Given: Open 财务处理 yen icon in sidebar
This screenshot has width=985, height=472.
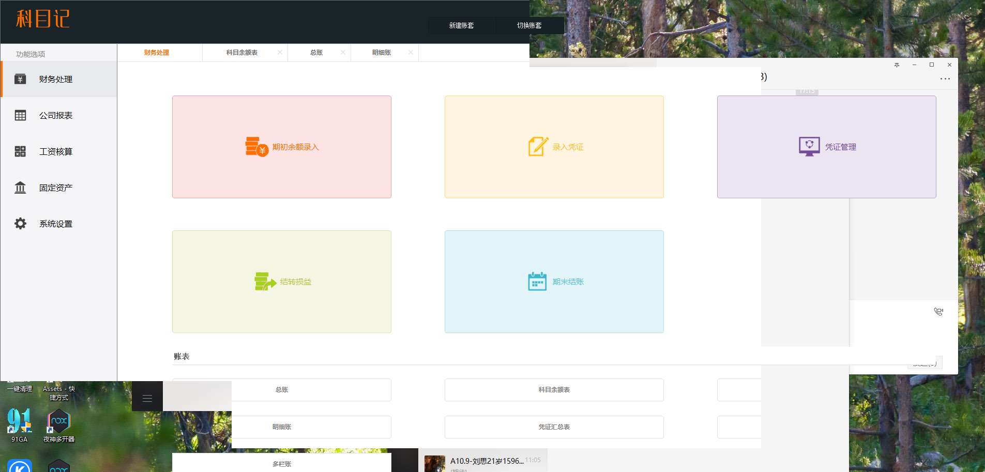Looking at the screenshot, I should (20, 79).
